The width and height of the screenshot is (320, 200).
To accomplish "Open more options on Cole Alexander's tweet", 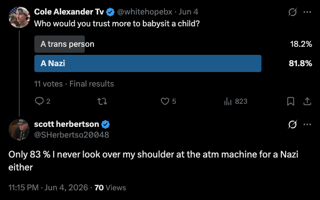I will [x=307, y=12].
